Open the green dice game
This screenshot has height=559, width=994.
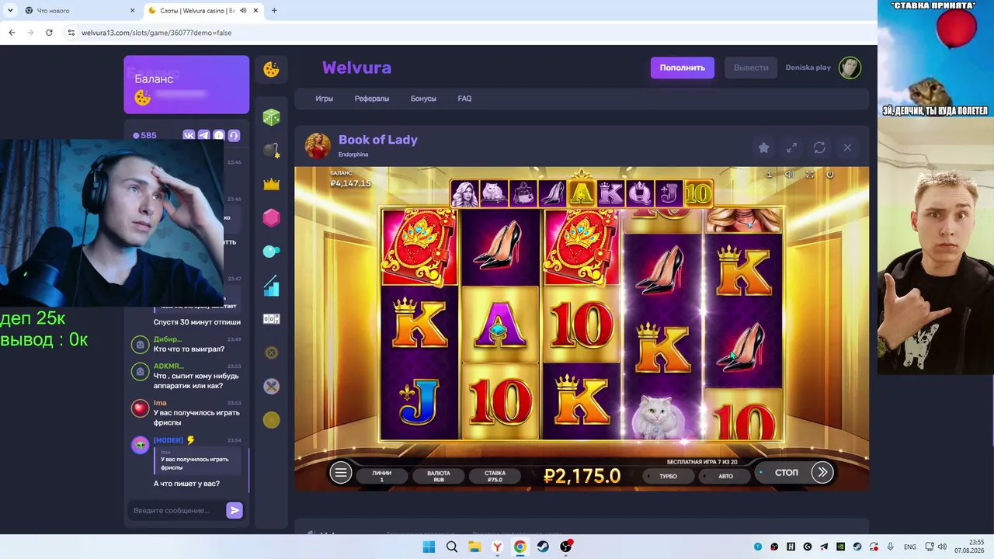pyautogui.click(x=271, y=117)
